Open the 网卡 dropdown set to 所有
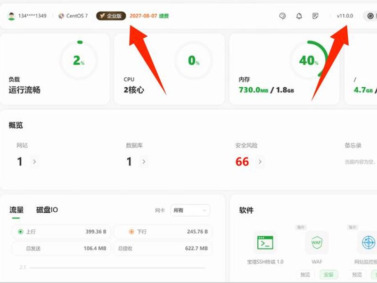The height and width of the screenshot is (283, 377). (190, 210)
